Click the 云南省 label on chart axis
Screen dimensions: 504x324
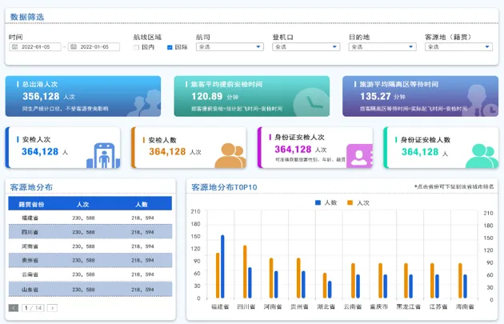tap(353, 306)
